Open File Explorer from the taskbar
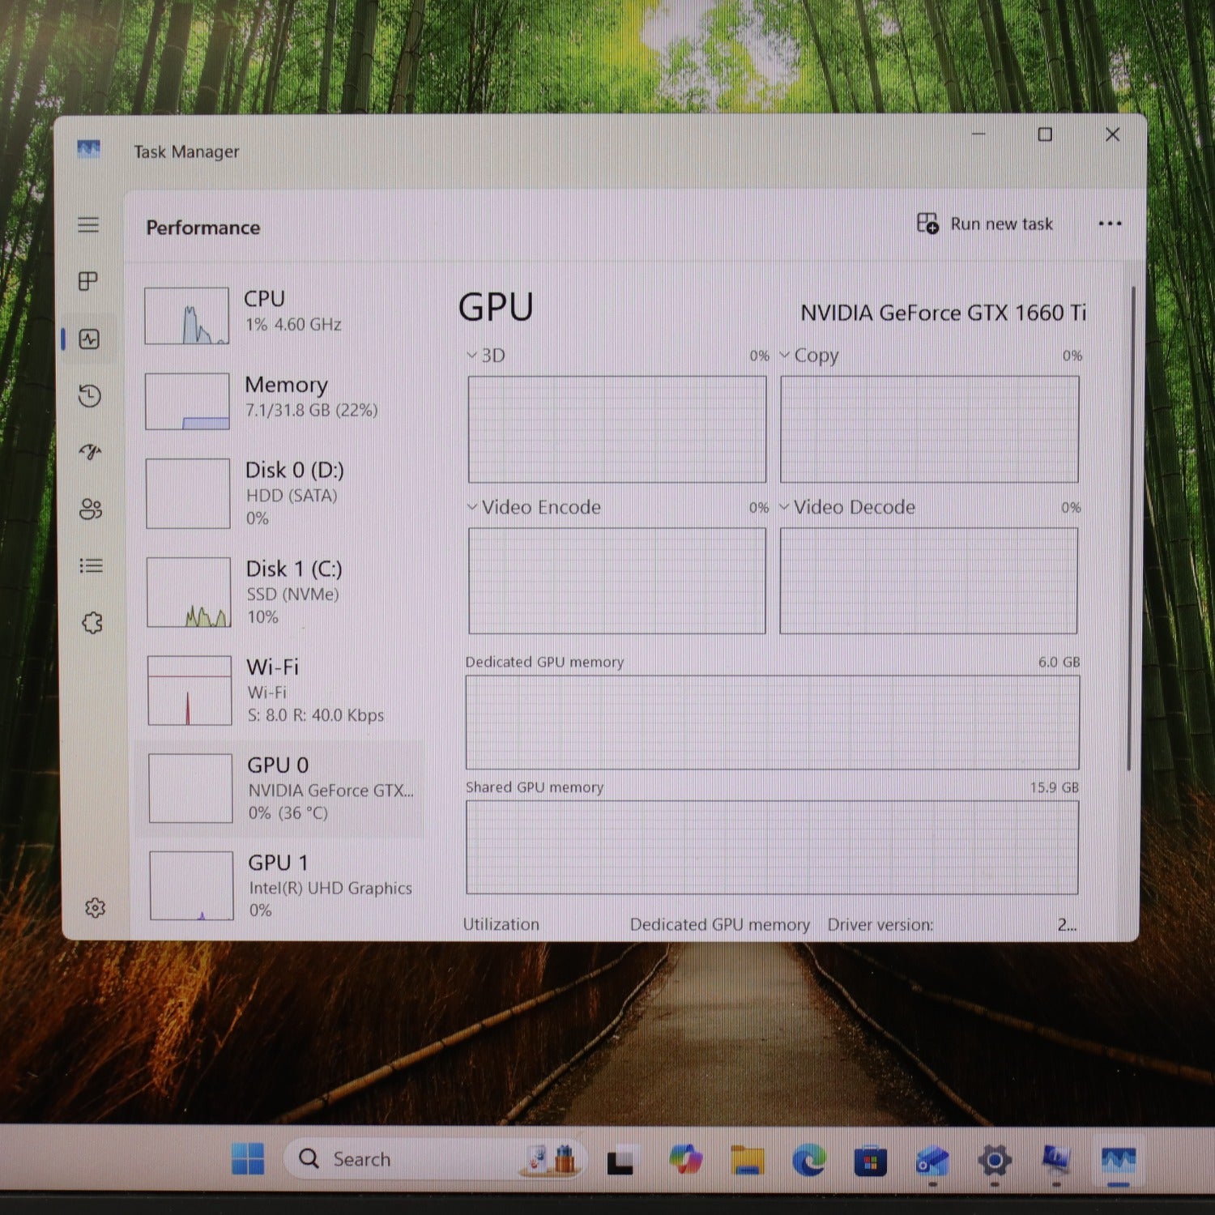 [747, 1160]
